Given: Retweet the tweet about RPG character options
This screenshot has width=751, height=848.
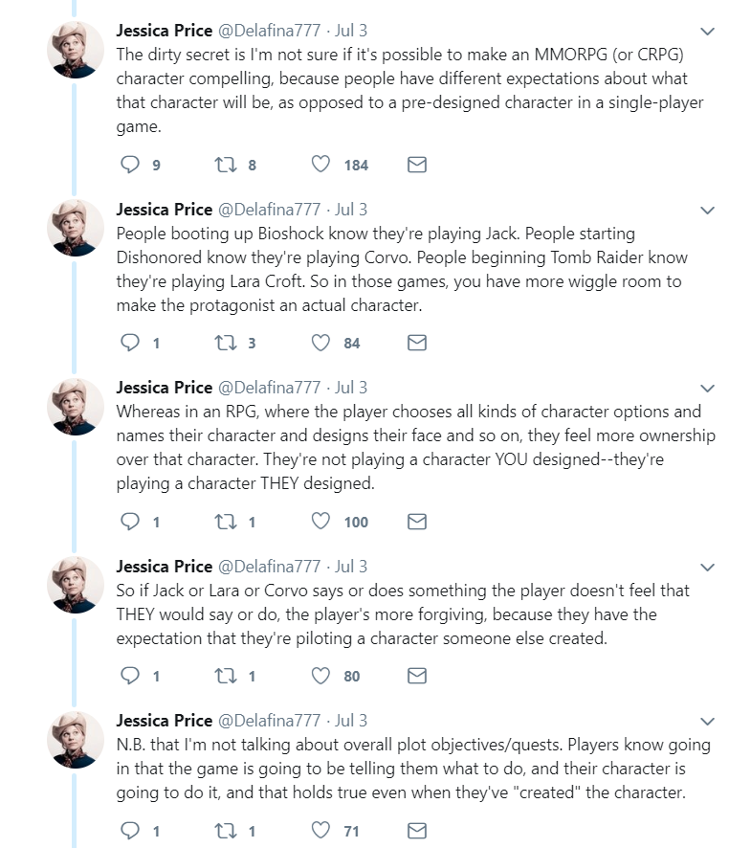Looking at the screenshot, I should tap(226, 522).
